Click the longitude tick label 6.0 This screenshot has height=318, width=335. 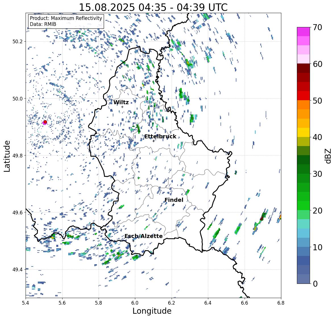pyautogui.click(x=135, y=303)
